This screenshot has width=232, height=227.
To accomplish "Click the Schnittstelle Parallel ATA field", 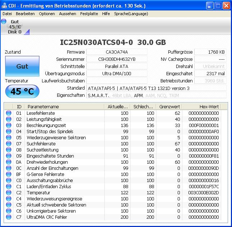I will coord(117,66).
